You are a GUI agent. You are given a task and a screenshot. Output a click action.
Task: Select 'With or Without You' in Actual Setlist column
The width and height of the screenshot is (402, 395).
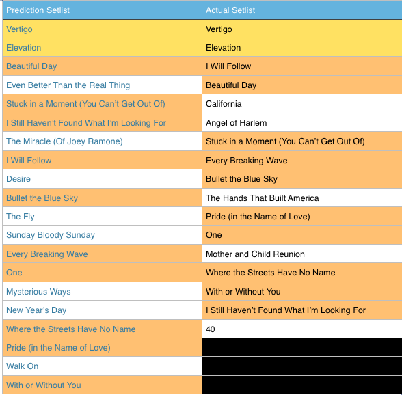302,291
